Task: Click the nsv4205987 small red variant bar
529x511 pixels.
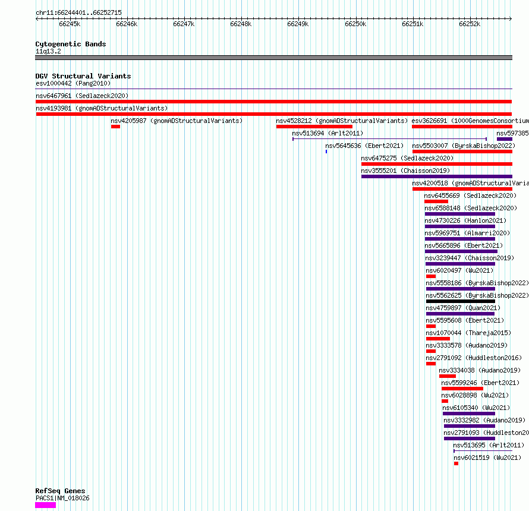Action: [115, 127]
